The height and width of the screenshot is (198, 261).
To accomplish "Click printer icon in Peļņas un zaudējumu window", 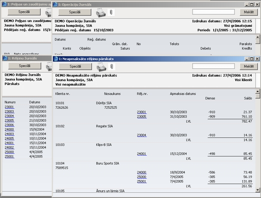I will [48, 12].
